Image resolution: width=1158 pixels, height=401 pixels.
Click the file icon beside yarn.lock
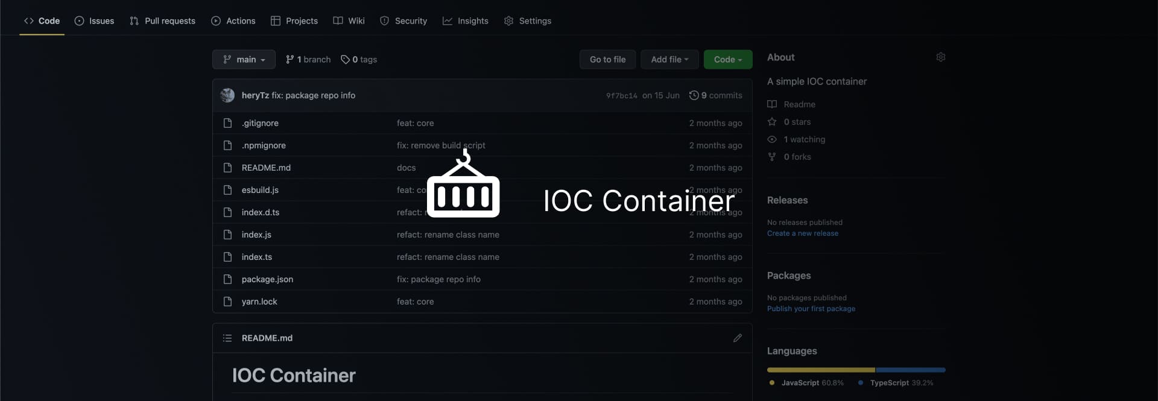(227, 302)
